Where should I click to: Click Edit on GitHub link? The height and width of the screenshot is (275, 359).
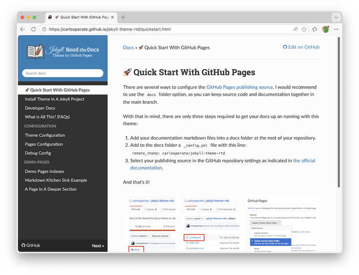click(301, 47)
